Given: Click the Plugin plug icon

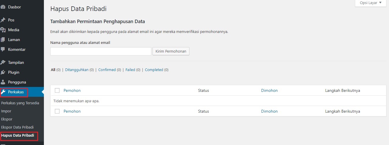Looking at the screenshot, I should pos(3,72).
